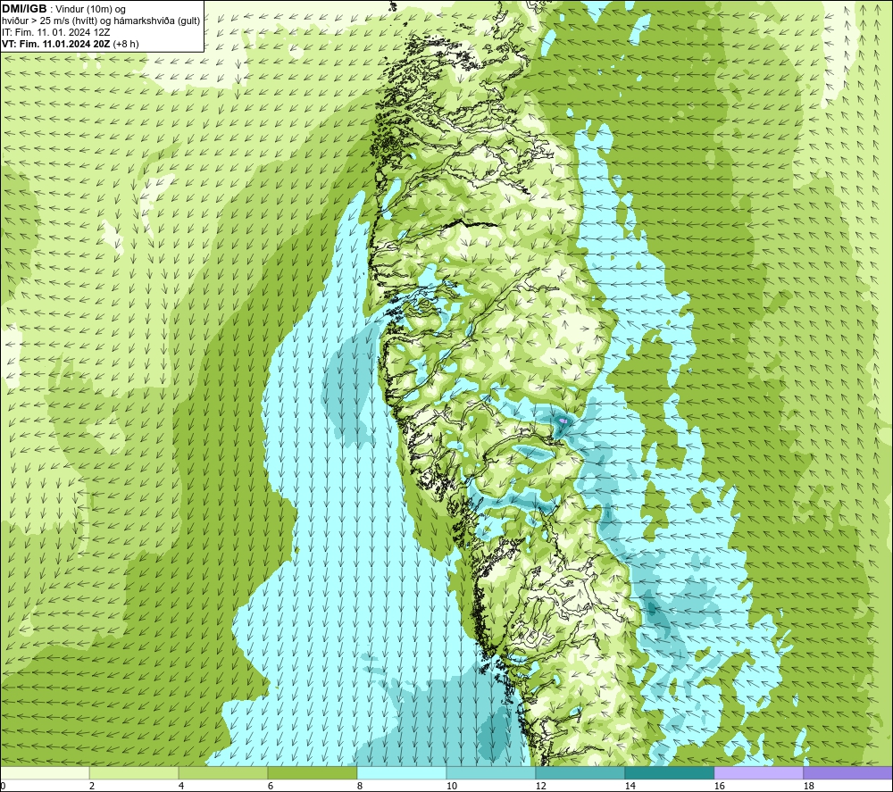Click the 'IT: Fim. 11. 01. 2024 12Z' line

[55, 32]
